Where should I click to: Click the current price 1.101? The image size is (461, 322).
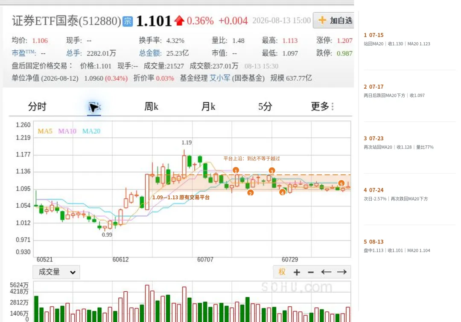coord(154,21)
